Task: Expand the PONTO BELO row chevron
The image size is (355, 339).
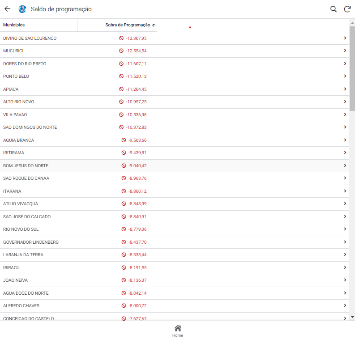Action: point(345,76)
